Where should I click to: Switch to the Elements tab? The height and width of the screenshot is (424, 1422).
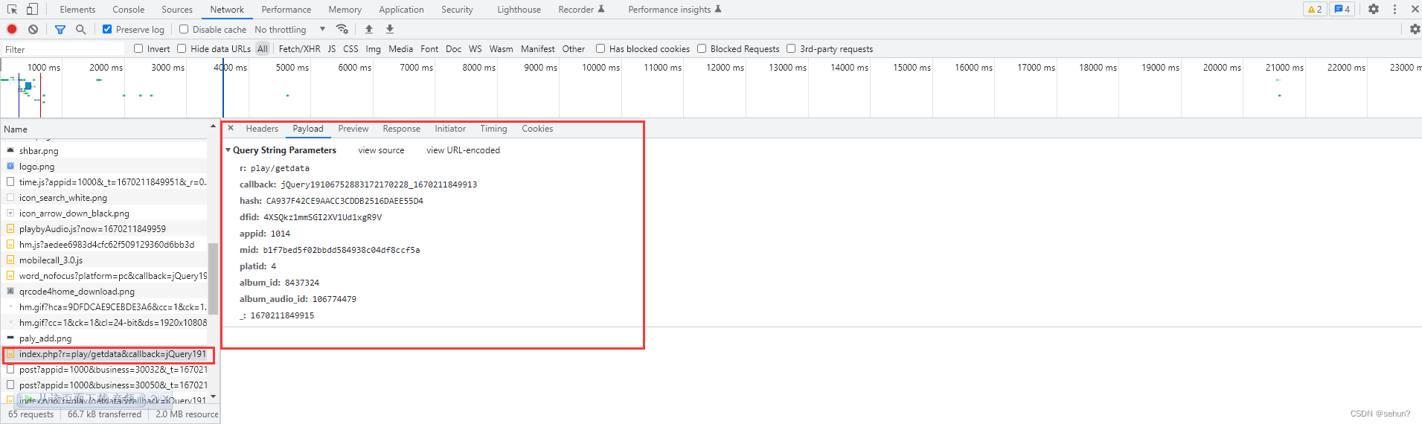(77, 9)
